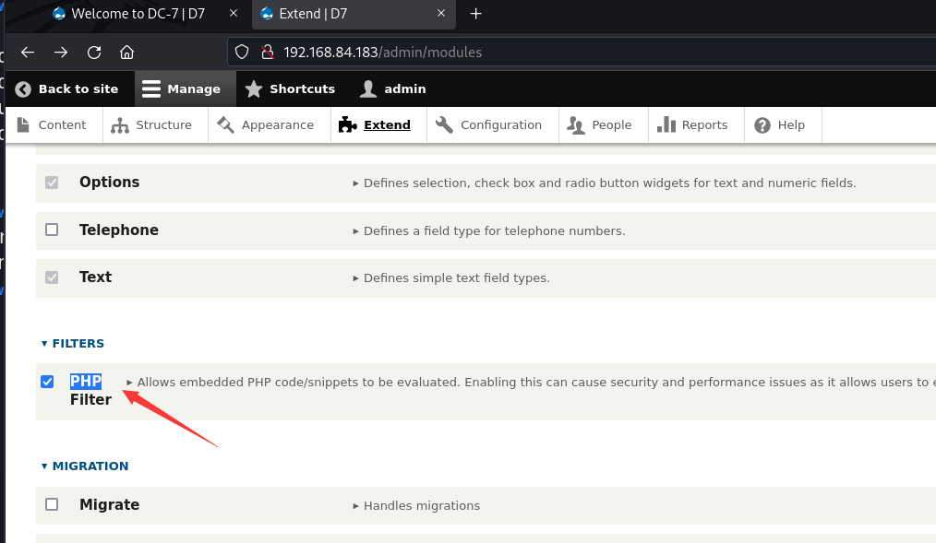Close the Welcome to DC-7 tab
This screenshot has width=936, height=543.
234,13
